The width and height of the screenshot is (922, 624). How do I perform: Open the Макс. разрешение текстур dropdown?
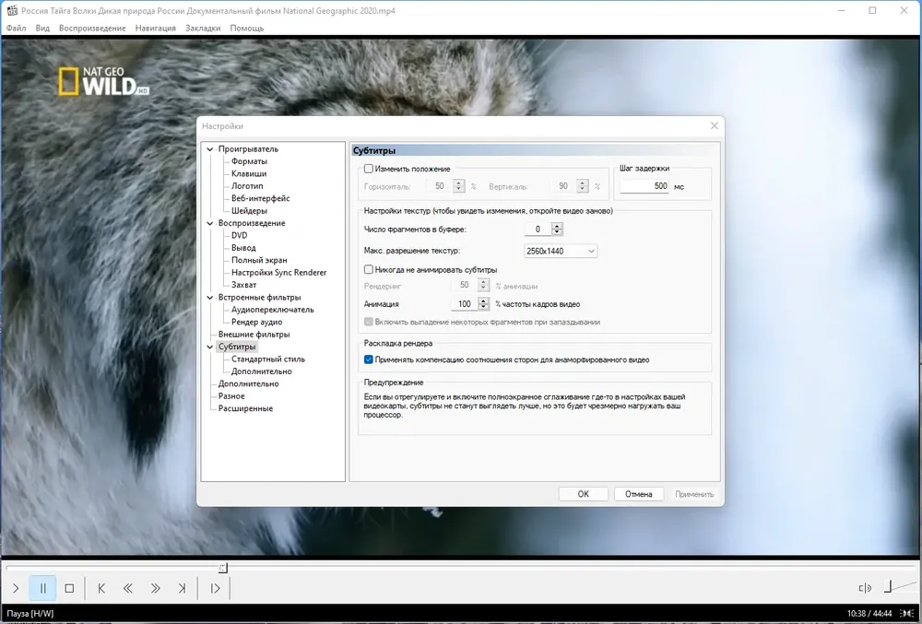pos(561,251)
